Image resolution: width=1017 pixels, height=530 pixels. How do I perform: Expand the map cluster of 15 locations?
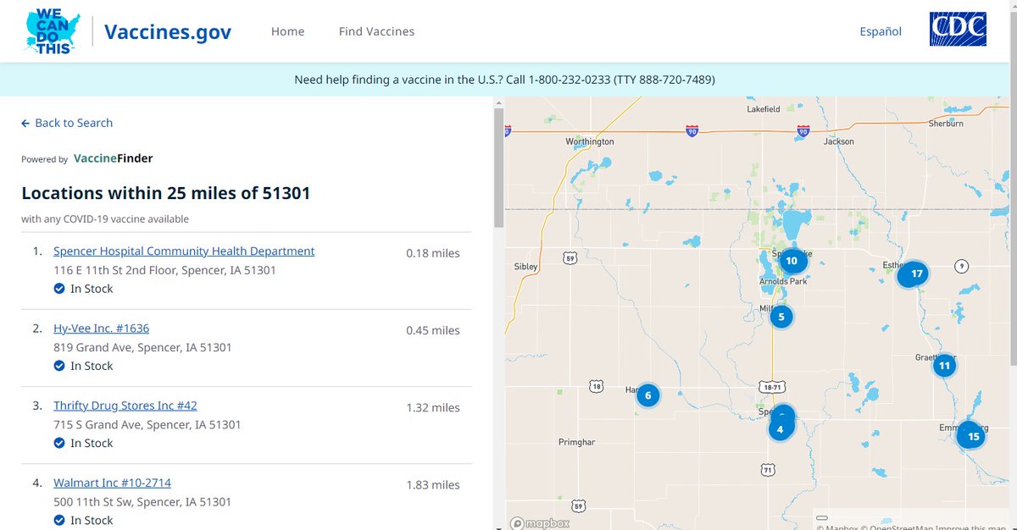[973, 437]
